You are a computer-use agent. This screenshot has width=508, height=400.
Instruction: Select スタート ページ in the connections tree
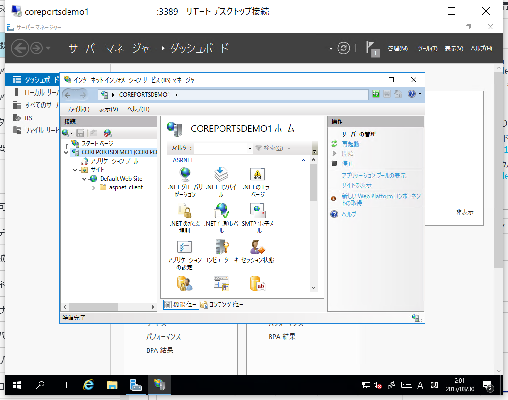[97, 144]
